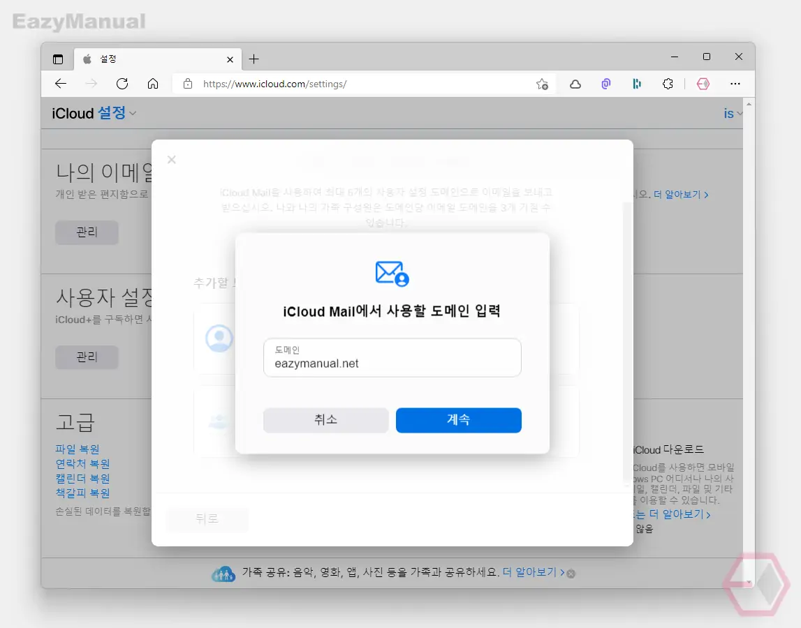Open the 캘린더 복원 link
The width and height of the screenshot is (801, 628).
point(82,479)
